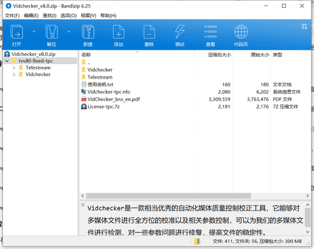Screen dimensions: 314x249
Task: Click the 系统信息文件 type cell
Action: coord(286,92)
